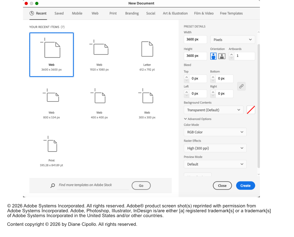
Task: Go to the Free Templates tab
Action: [x=231, y=13]
